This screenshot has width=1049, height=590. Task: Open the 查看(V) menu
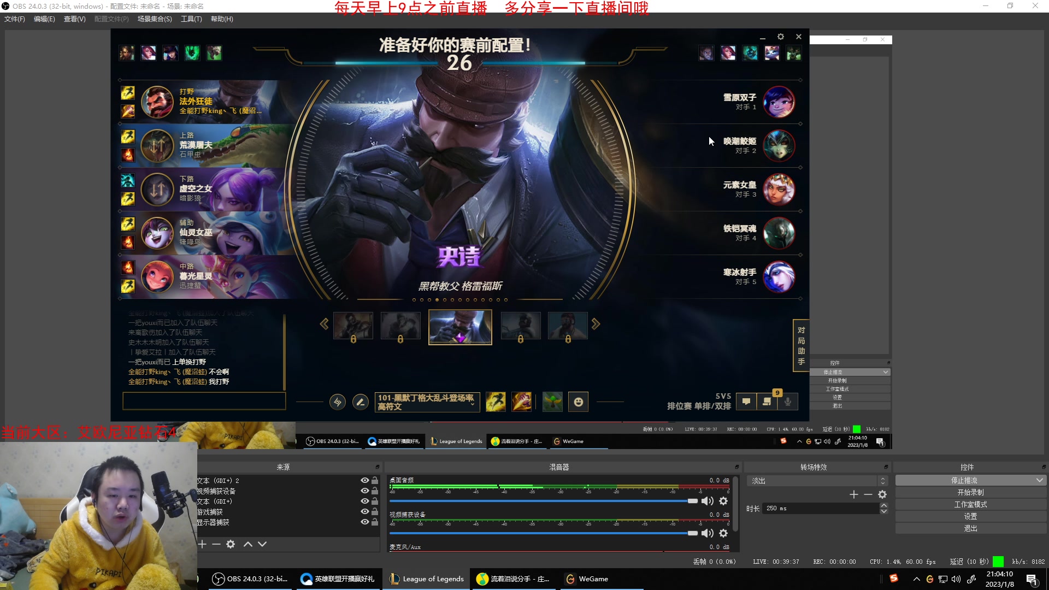pos(75,19)
